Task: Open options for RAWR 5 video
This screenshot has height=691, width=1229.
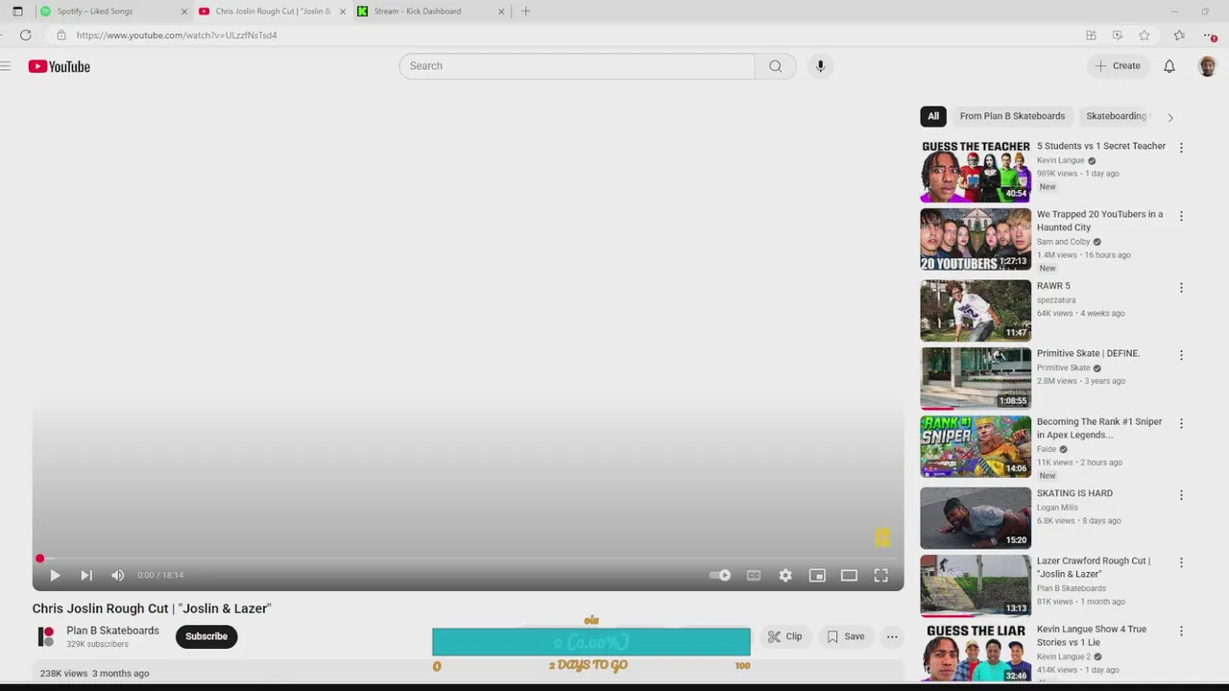Action: pos(1181,287)
